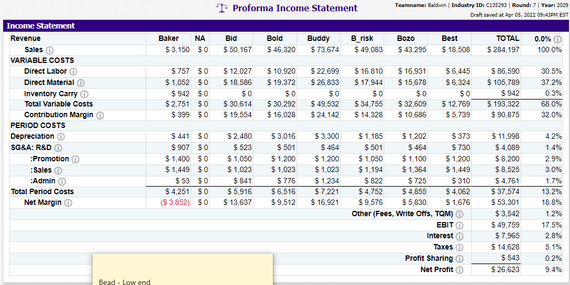Viewport: 570px width, 285px height.
Task: Click info icon in the 0.0% column header
Action: click(559, 39)
